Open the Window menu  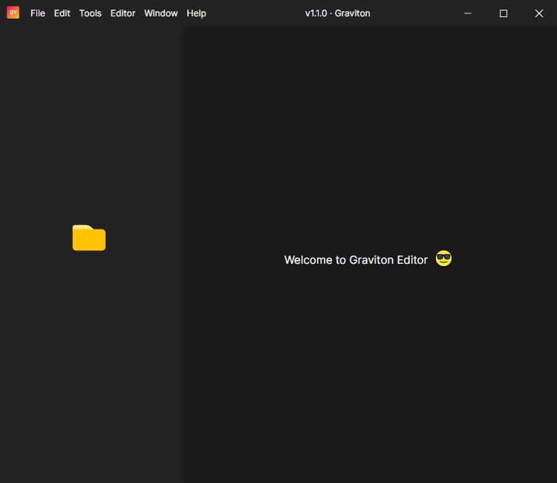pos(161,13)
